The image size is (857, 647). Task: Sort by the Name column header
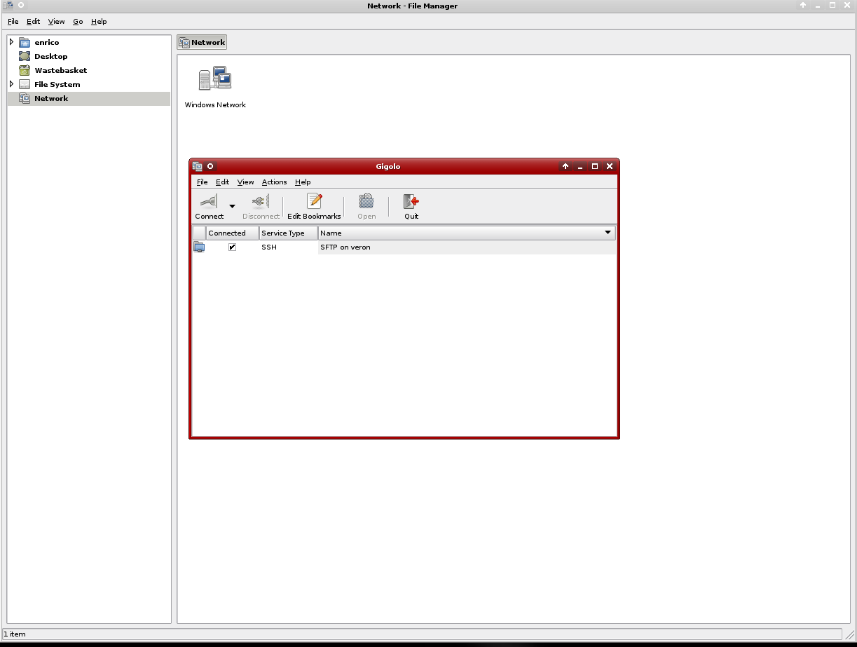click(x=462, y=233)
